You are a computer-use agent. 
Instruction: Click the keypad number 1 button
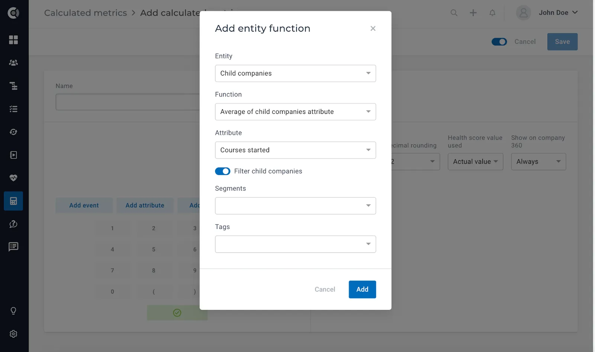pos(112,228)
